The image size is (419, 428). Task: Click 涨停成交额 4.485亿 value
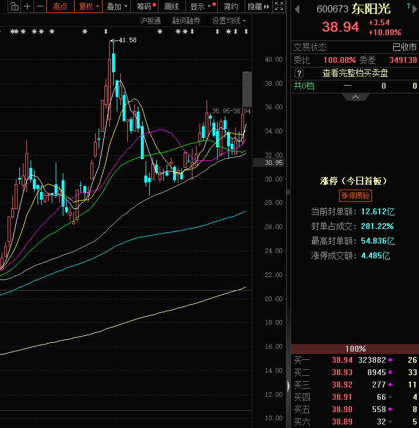(376, 256)
